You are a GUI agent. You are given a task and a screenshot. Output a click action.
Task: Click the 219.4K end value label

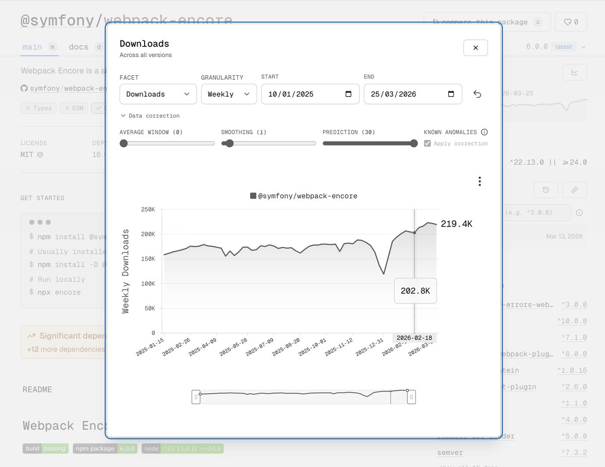[x=456, y=224]
